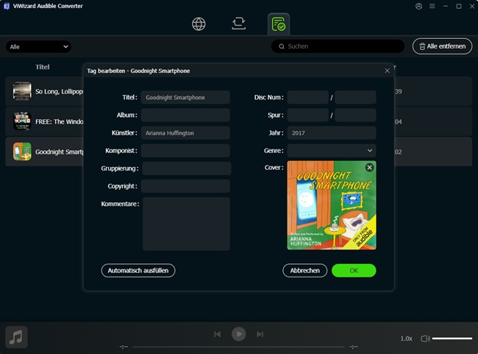Click the Suchen search field
This screenshot has height=354, width=478.
[338, 46]
